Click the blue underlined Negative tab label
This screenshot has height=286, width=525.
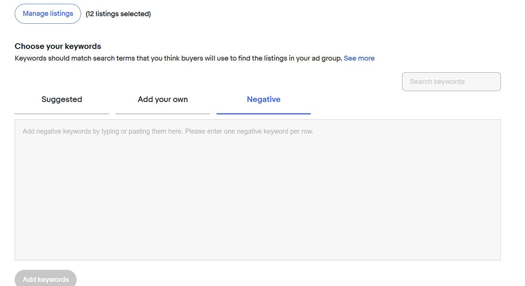[264, 100]
